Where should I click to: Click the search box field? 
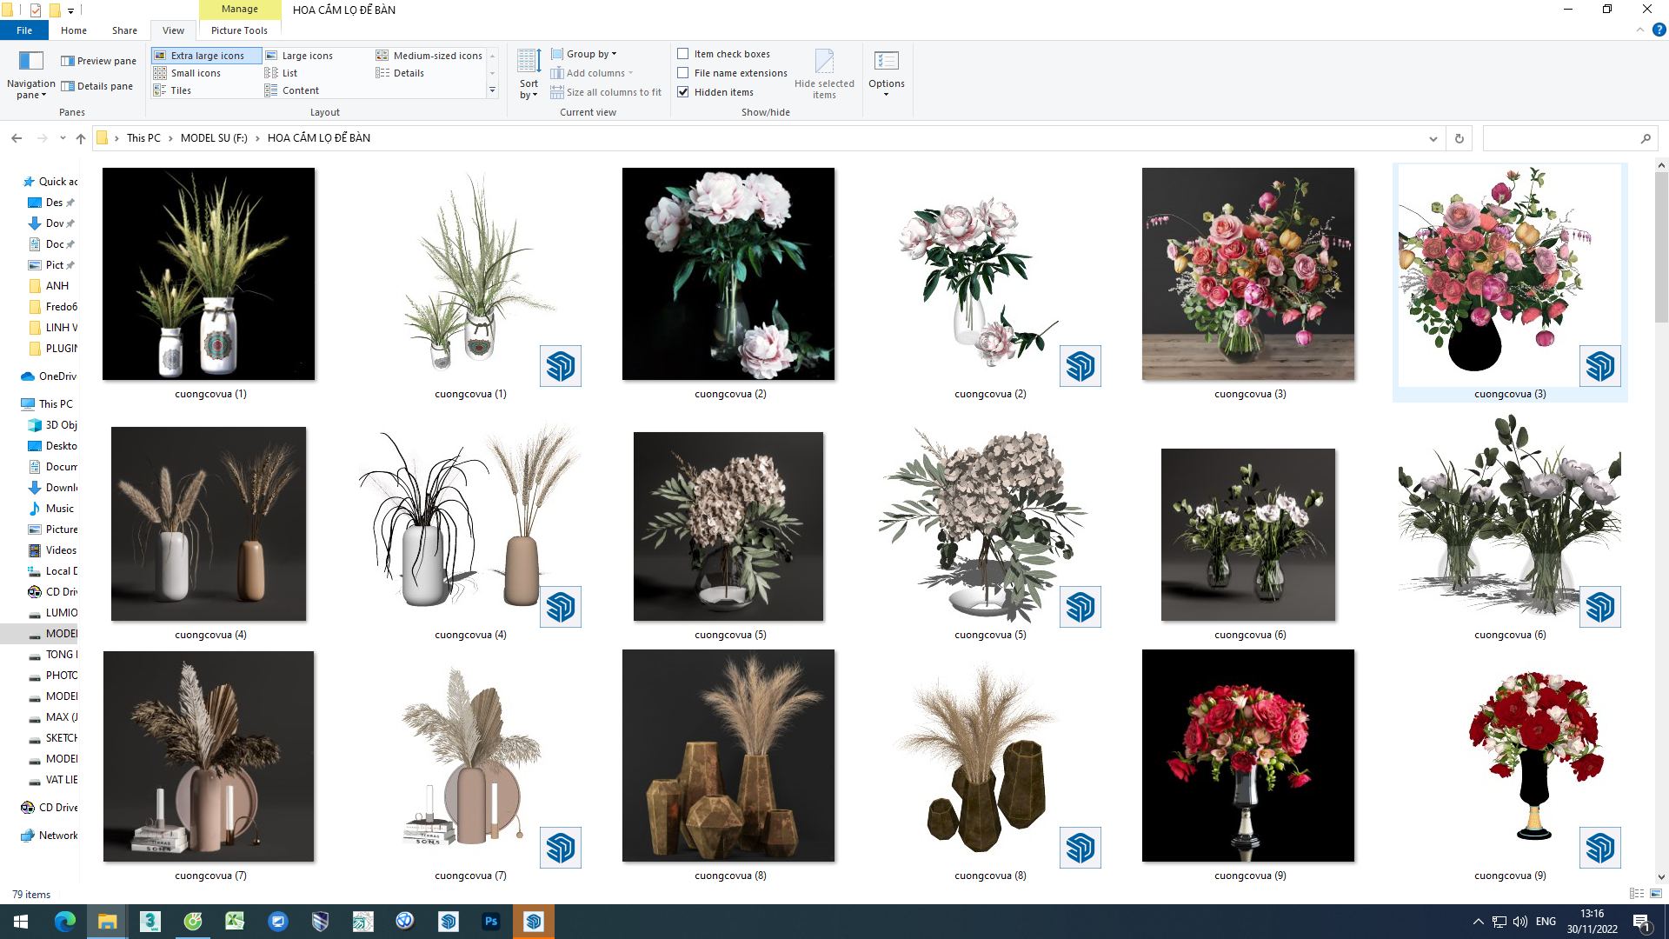point(1560,138)
